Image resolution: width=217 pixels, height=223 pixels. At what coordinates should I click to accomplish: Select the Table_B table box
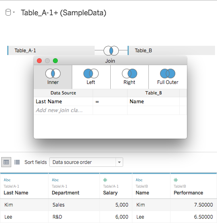click(171, 50)
